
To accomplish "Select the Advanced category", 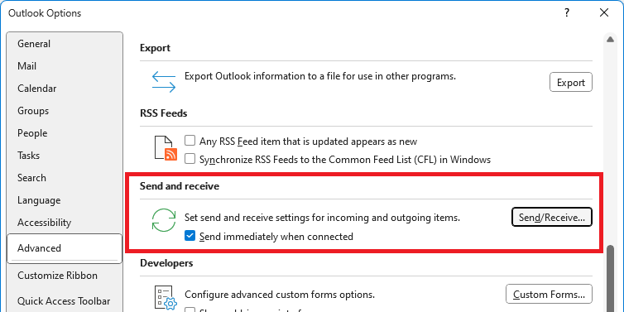I will (x=65, y=248).
